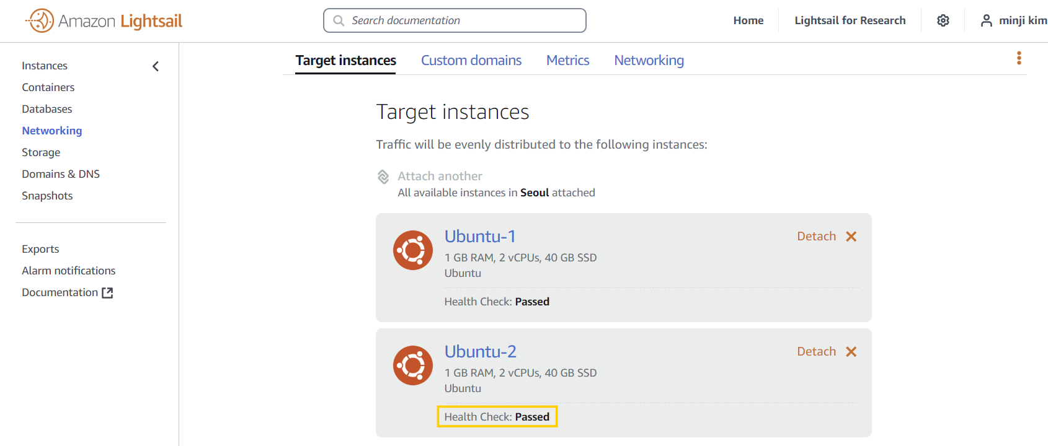This screenshot has height=446, width=1048.
Task: Select Containers in the sidebar
Action: (x=48, y=87)
